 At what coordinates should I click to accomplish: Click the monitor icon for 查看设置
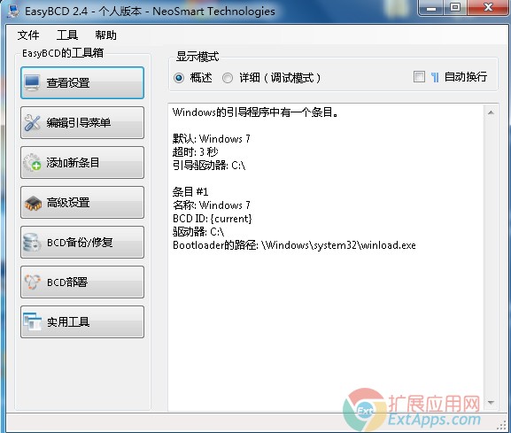click(x=32, y=82)
